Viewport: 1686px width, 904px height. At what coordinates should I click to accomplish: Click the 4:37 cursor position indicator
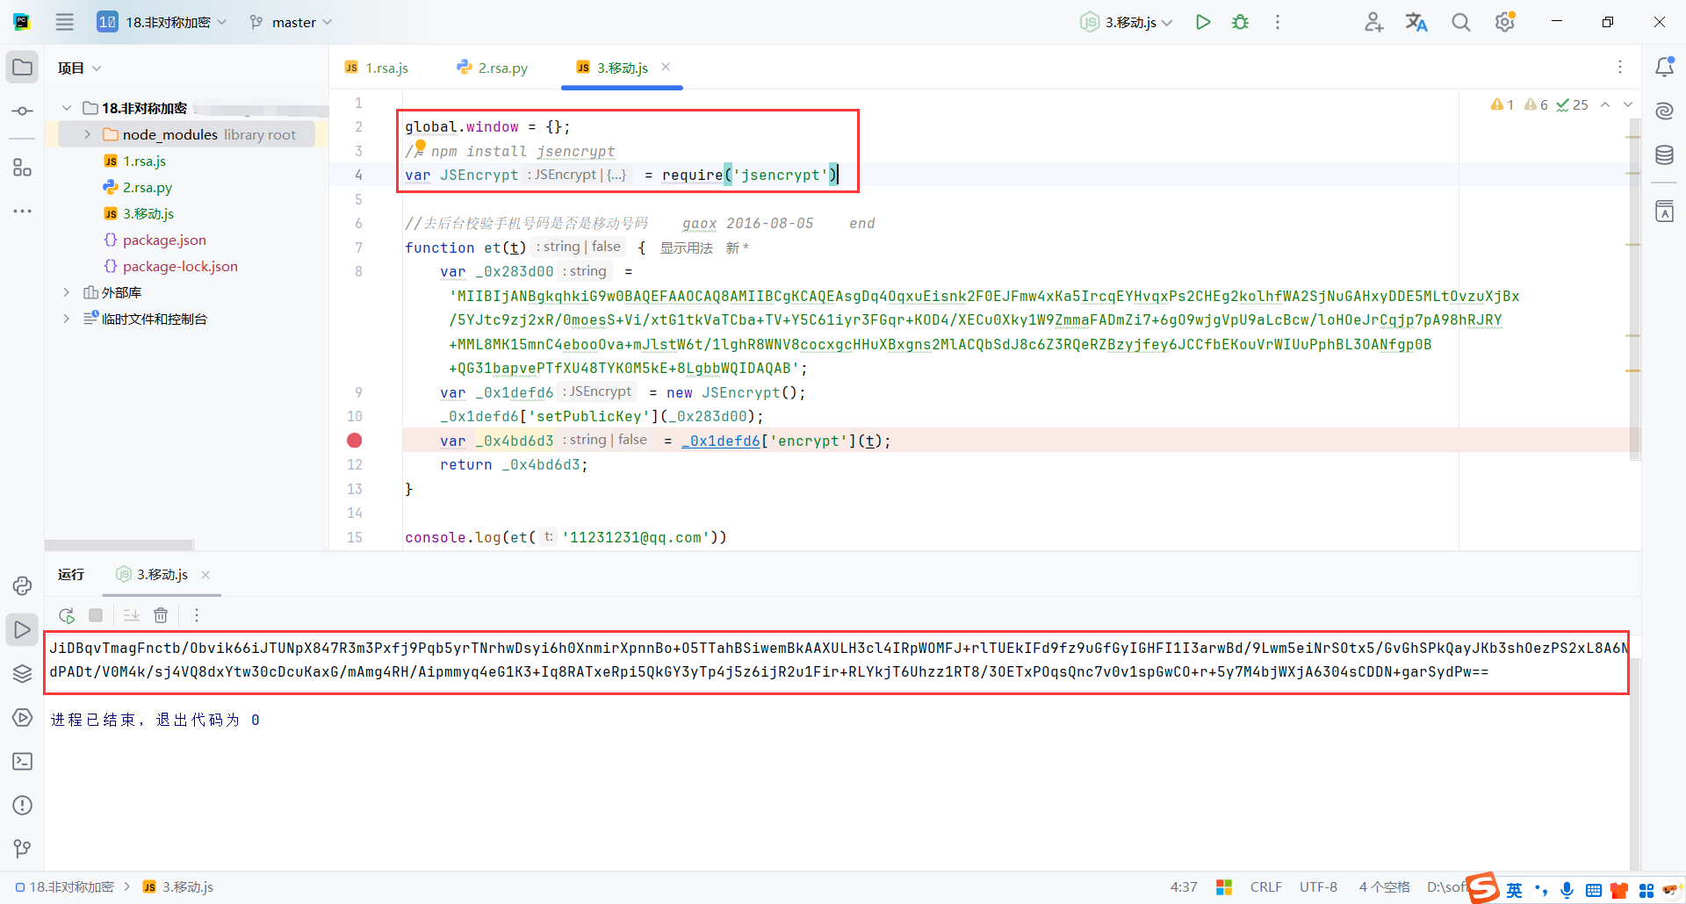click(x=1184, y=887)
